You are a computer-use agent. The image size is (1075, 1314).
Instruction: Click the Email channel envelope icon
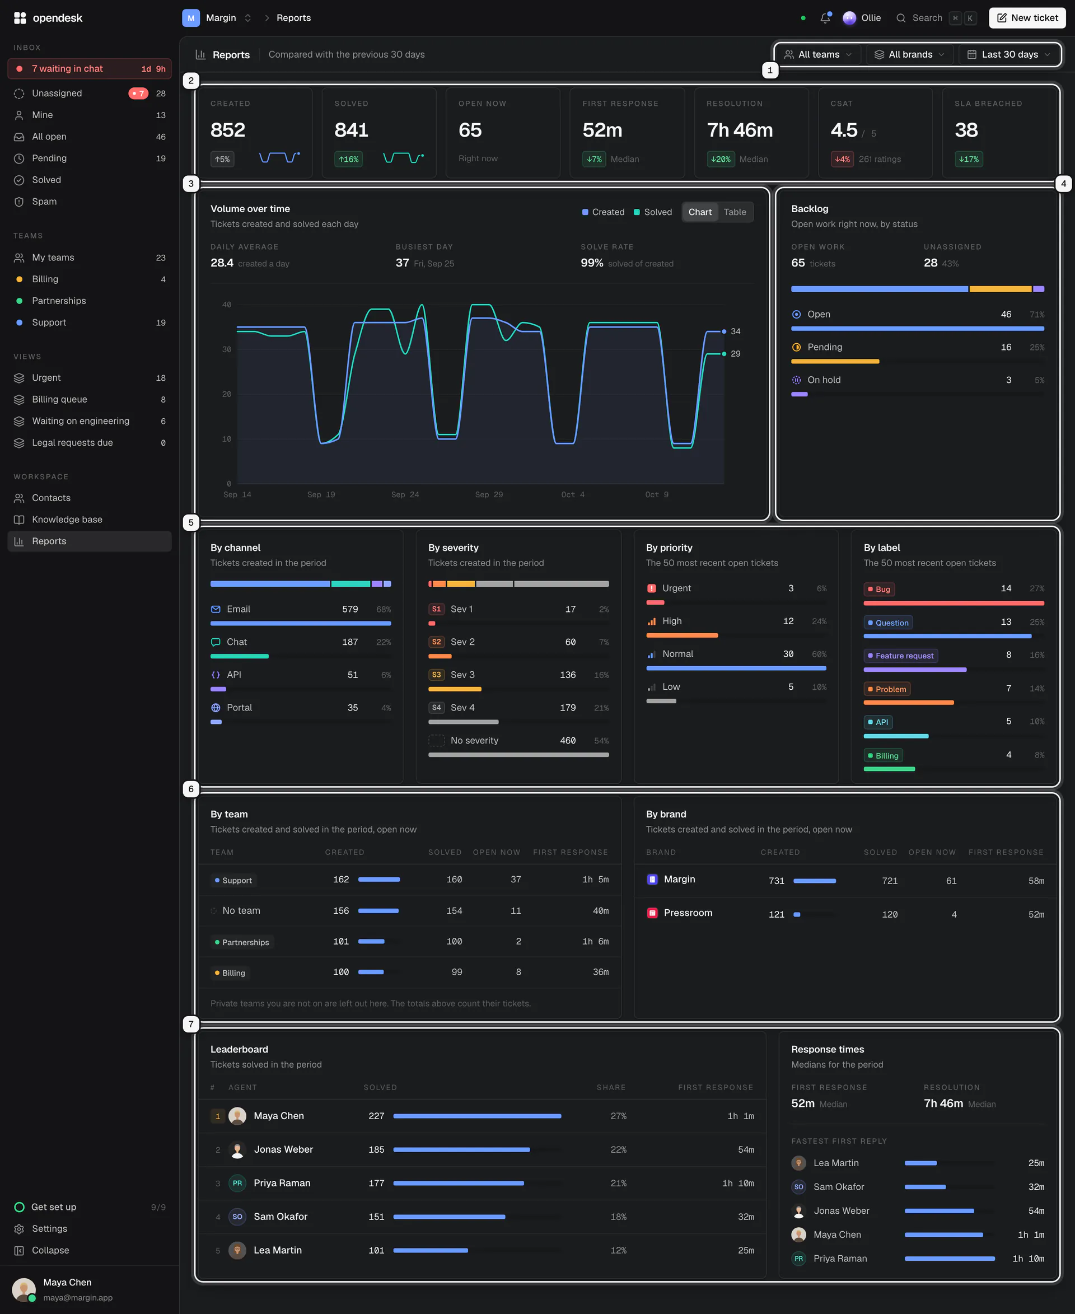tap(216, 609)
